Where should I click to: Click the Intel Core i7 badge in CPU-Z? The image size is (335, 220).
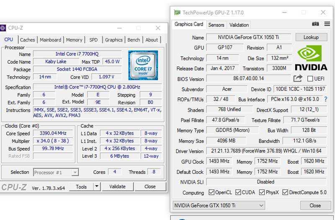pyautogui.click(x=143, y=65)
